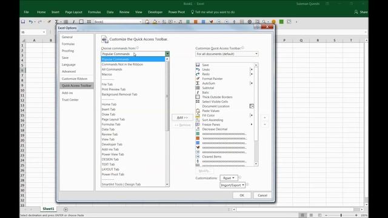Click Share button in Excel window
Viewport: 388px width, 218px height.
click(361, 12)
